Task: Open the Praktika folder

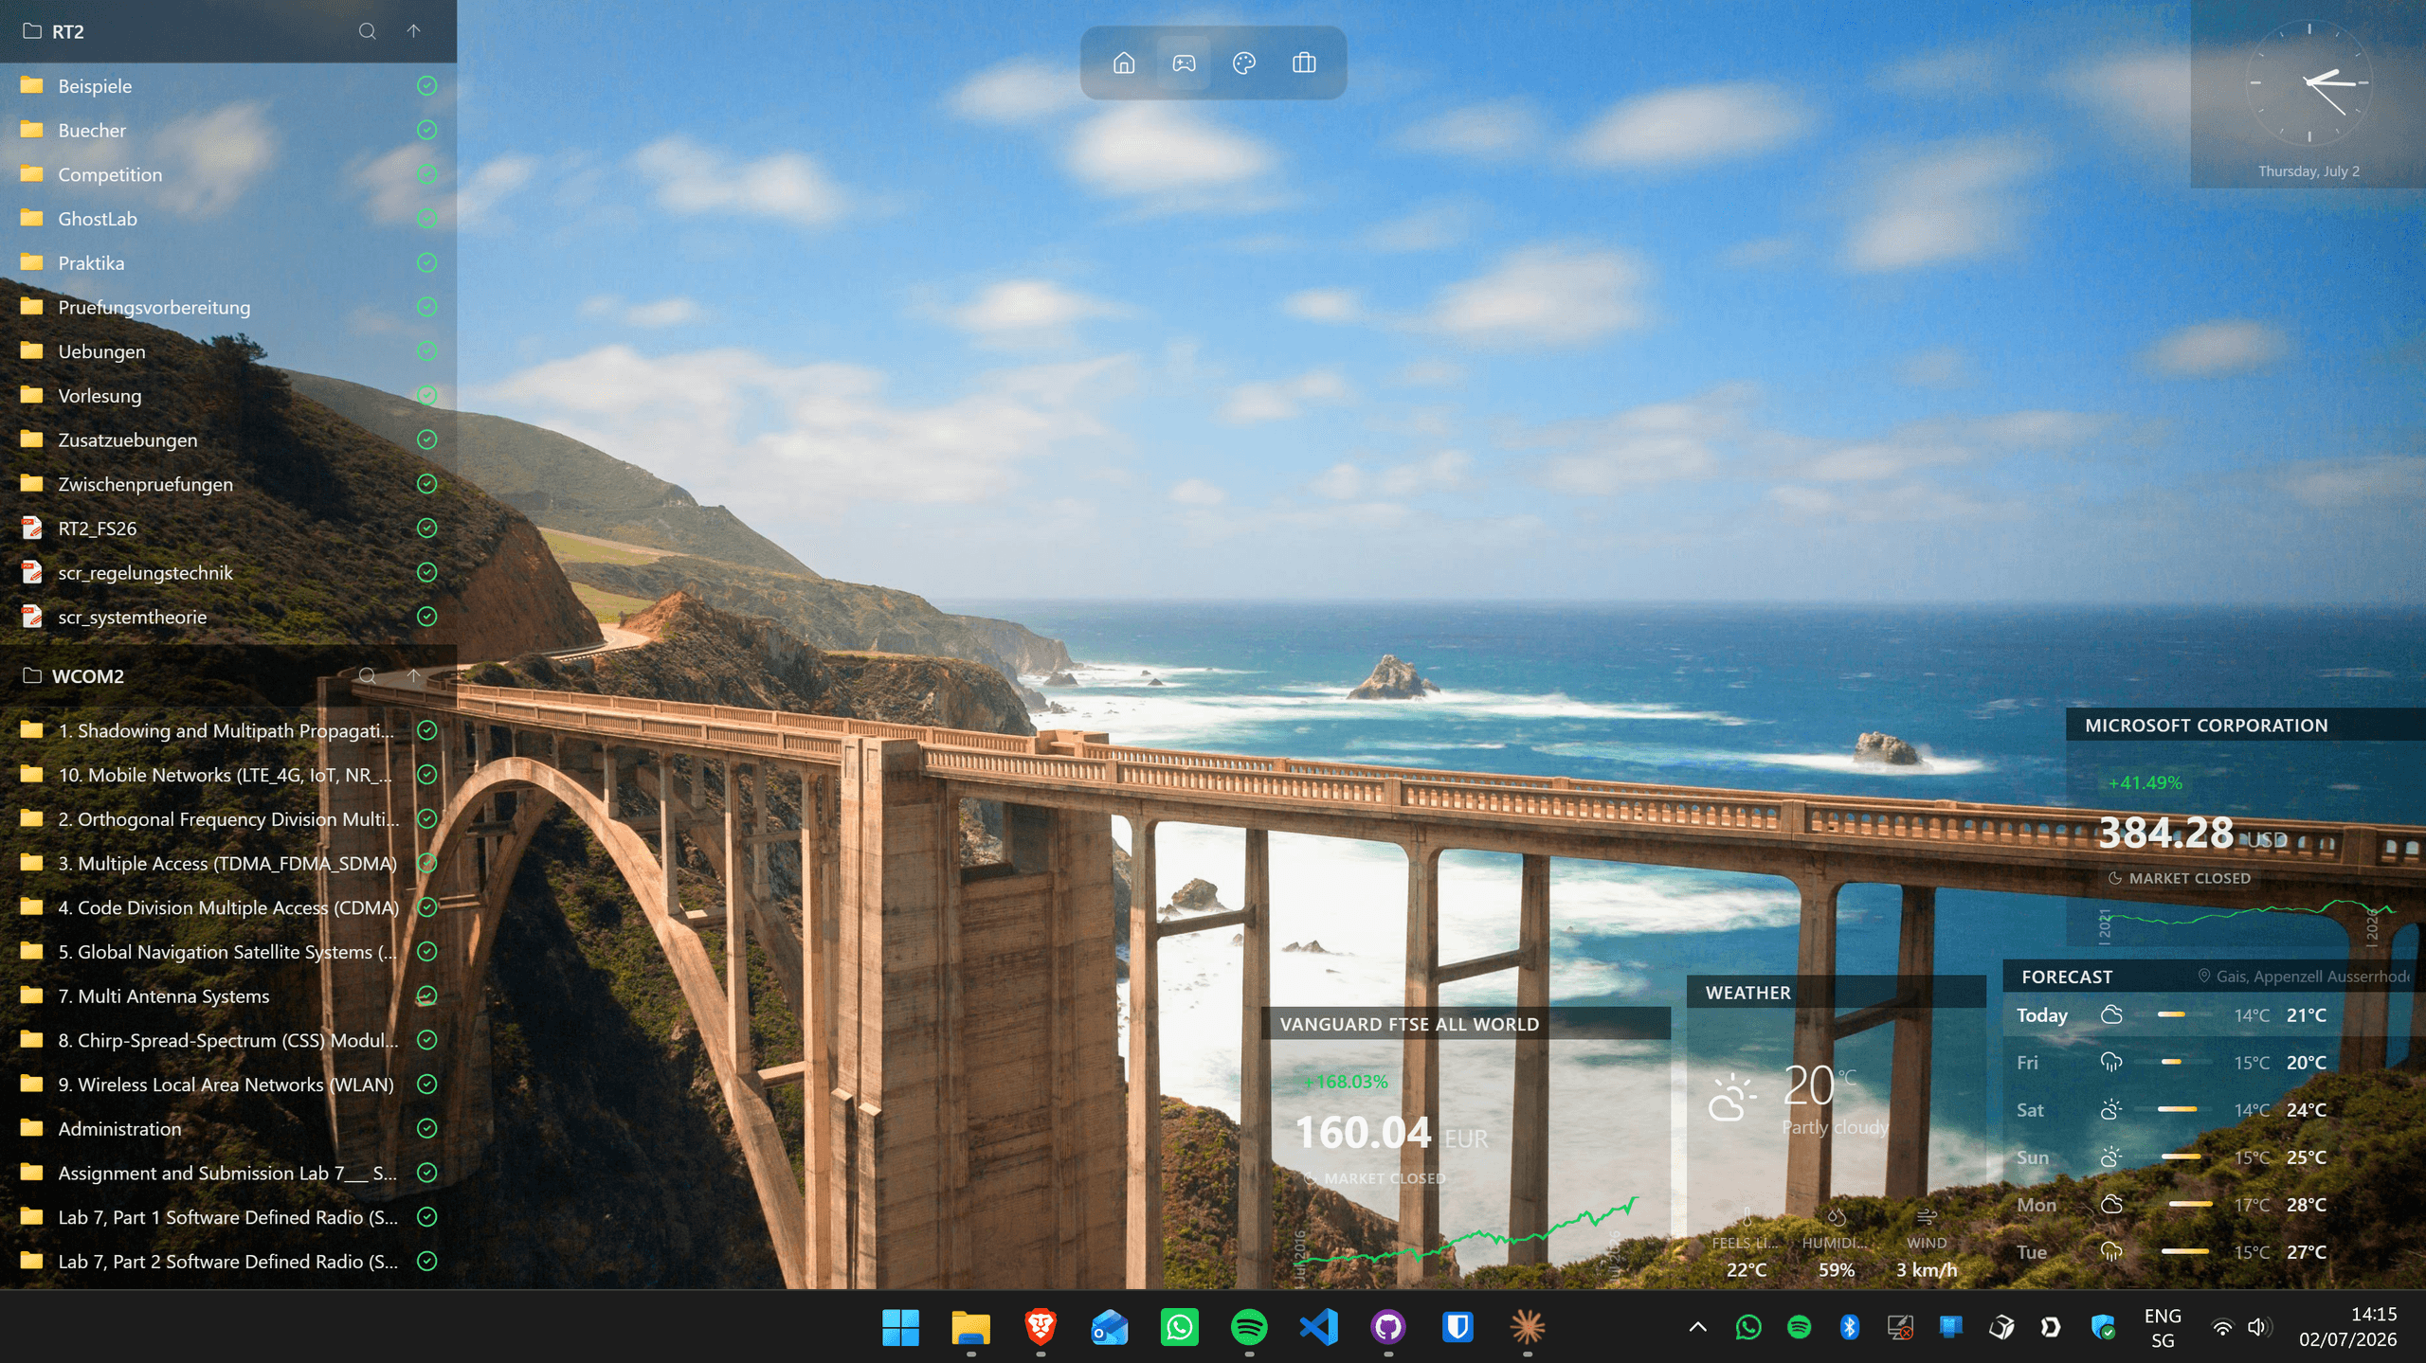Action: pyautogui.click(x=228, y=262)
